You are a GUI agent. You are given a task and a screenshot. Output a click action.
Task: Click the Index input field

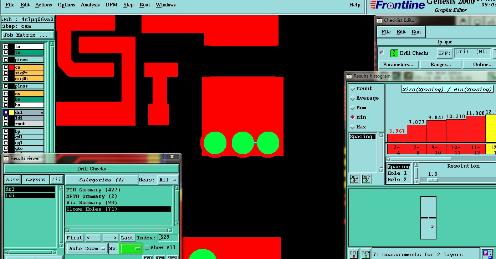[x=169, y=238]
